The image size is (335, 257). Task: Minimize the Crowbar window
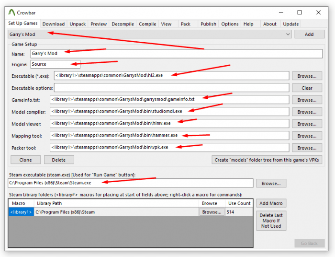281,12
